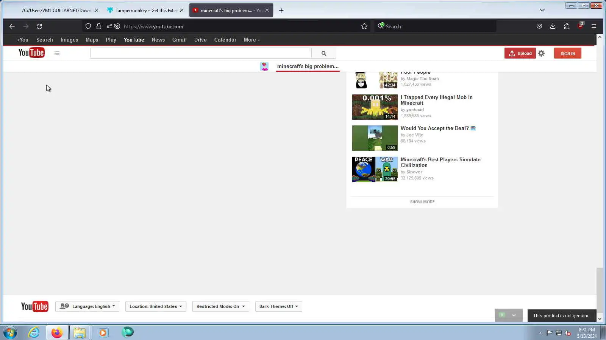Image resolution: width=606 pixels, height=340 pixels.
Task: Open the YouTube settings gear icon
Action: 541,53
